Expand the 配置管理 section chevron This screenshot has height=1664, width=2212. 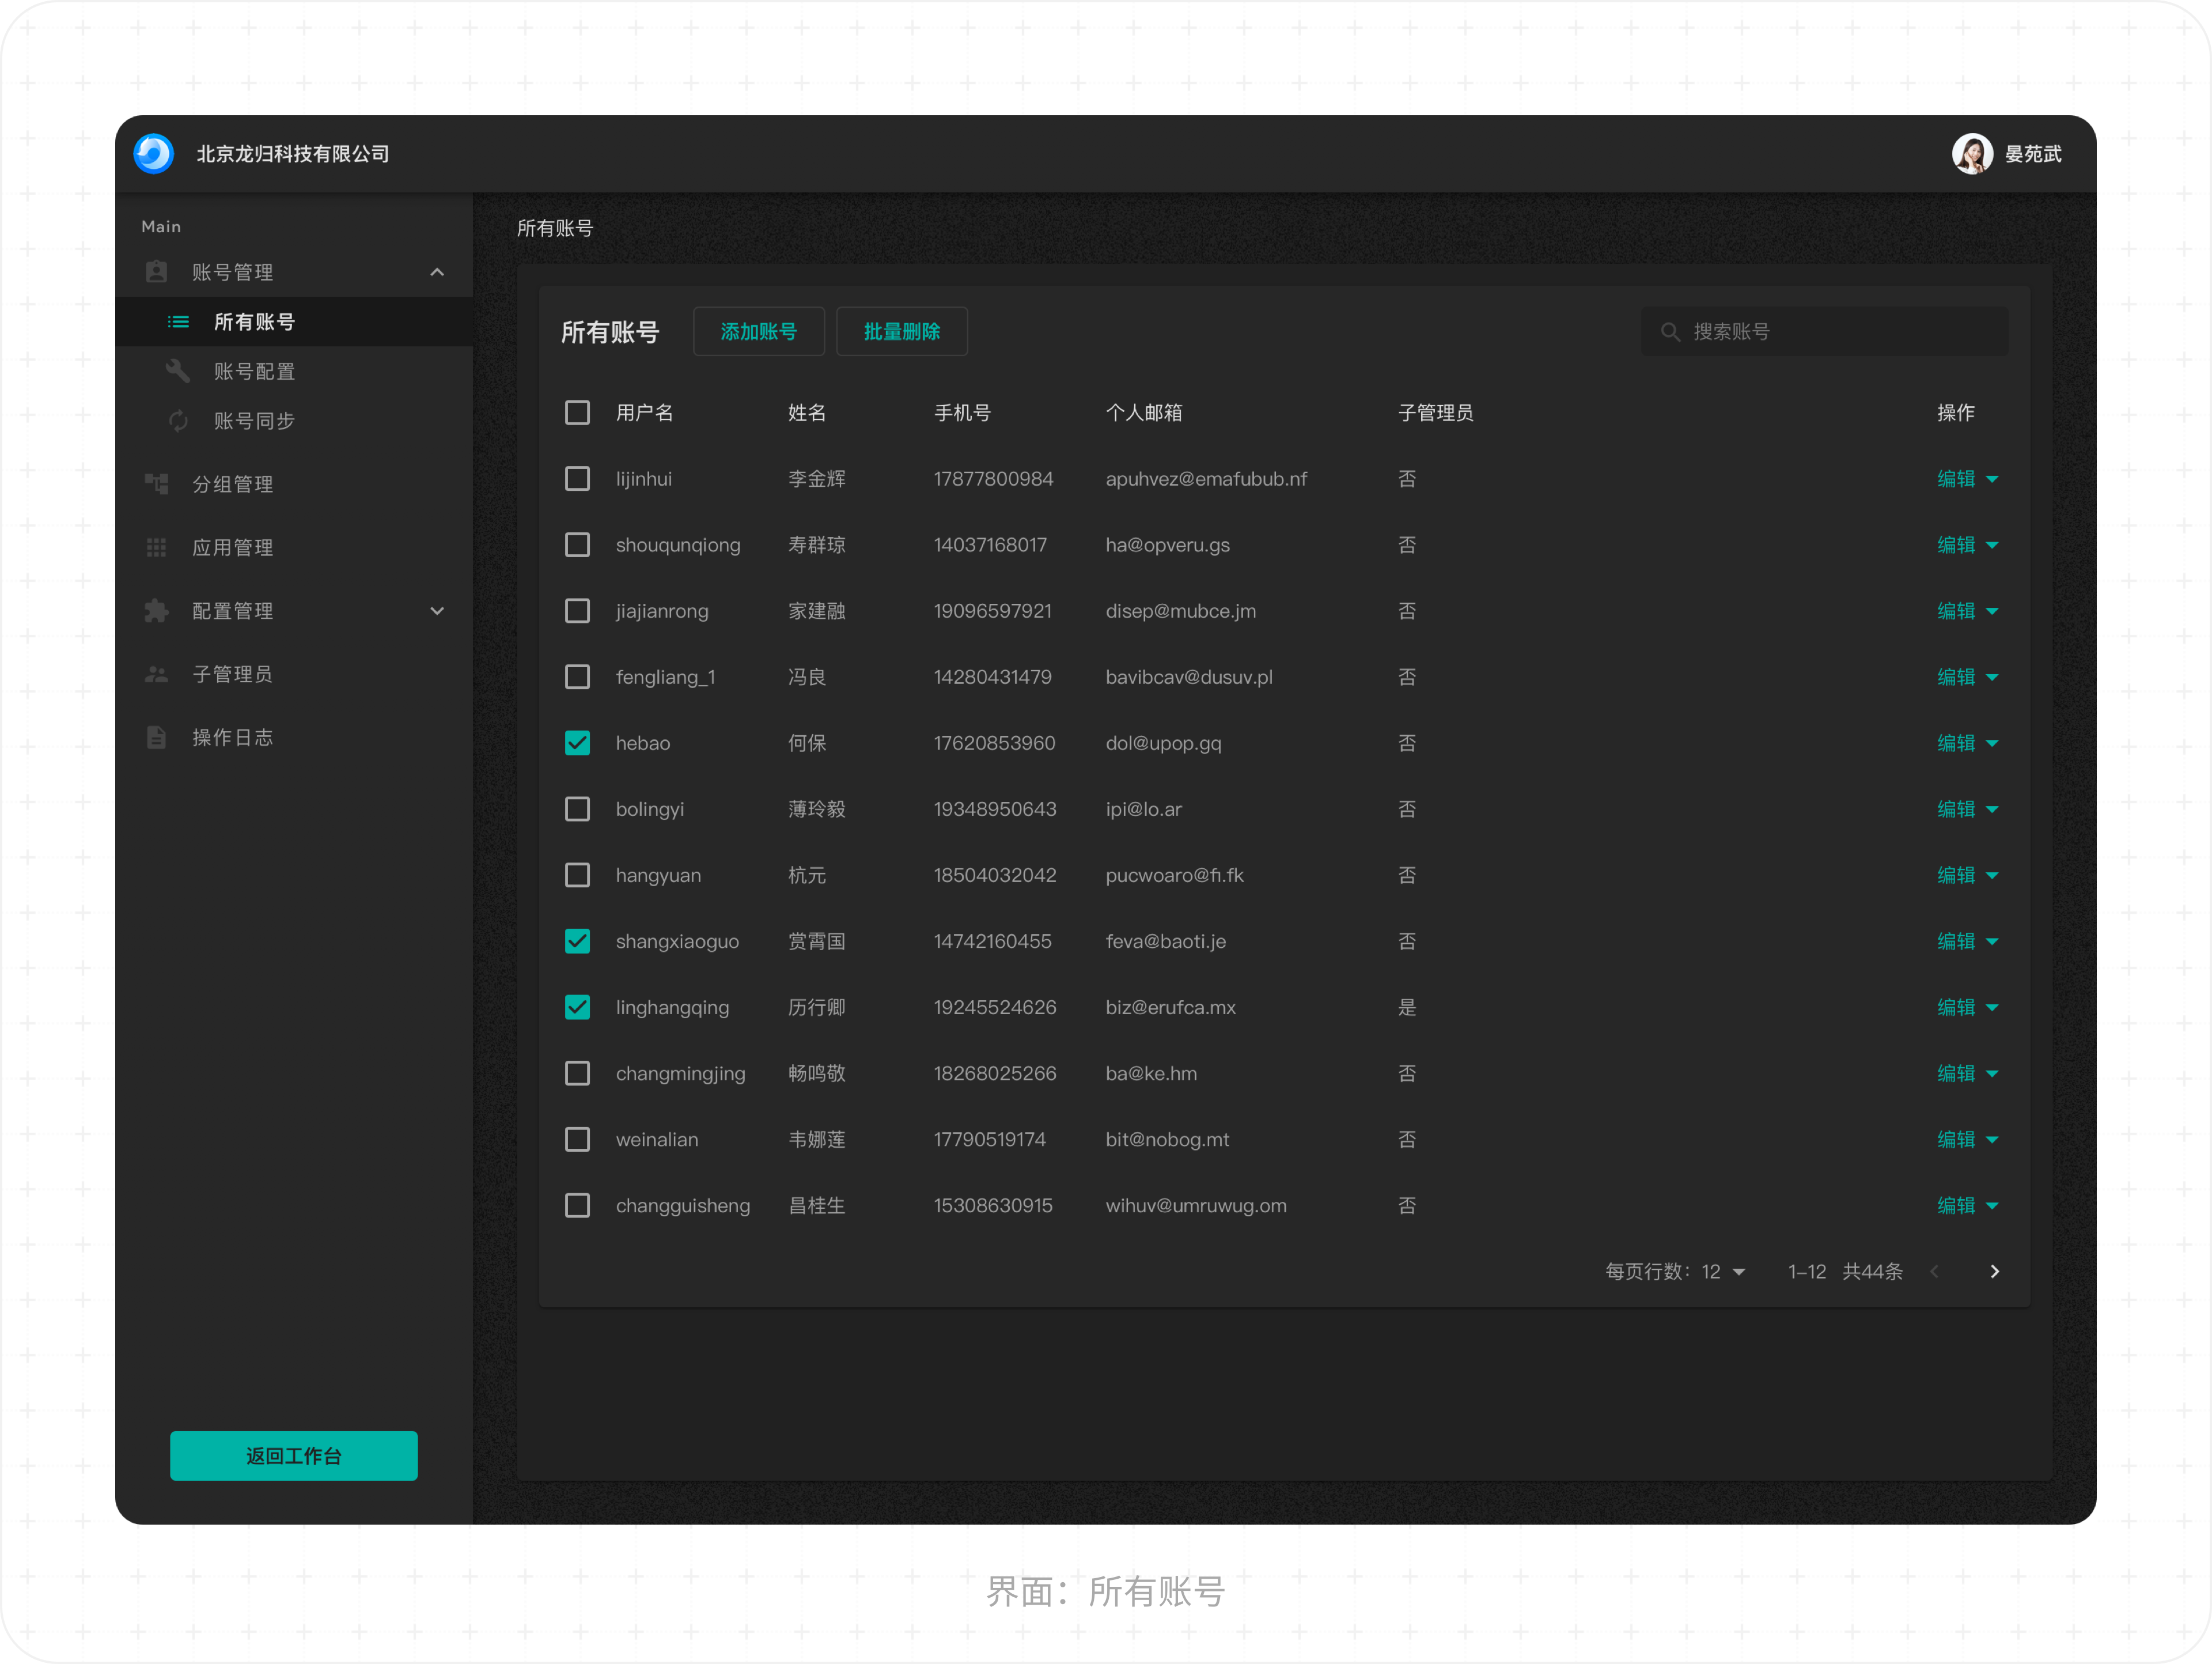(437, 611)
